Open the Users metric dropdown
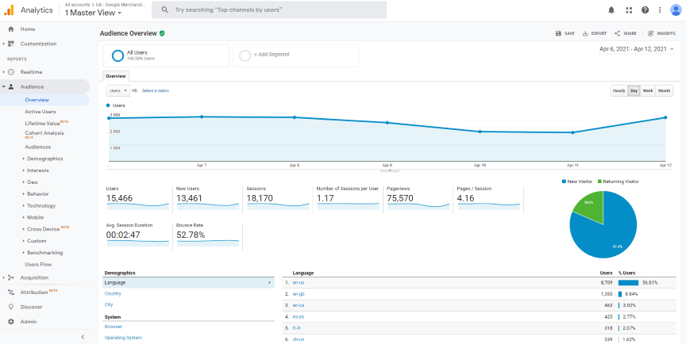Image resolution: width=686 pixels, height=344 pixels. [x=118, y=90]
